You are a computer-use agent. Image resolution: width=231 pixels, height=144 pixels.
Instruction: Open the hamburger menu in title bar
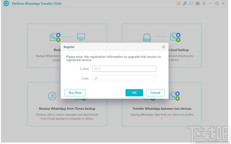click(x=204, y=3)
